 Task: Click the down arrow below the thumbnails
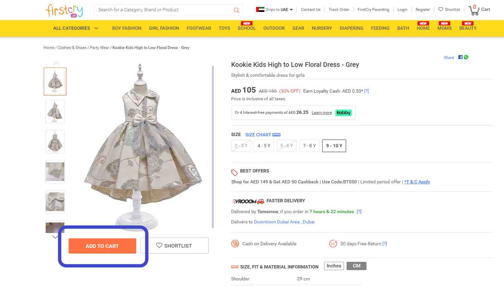[55, 237]
